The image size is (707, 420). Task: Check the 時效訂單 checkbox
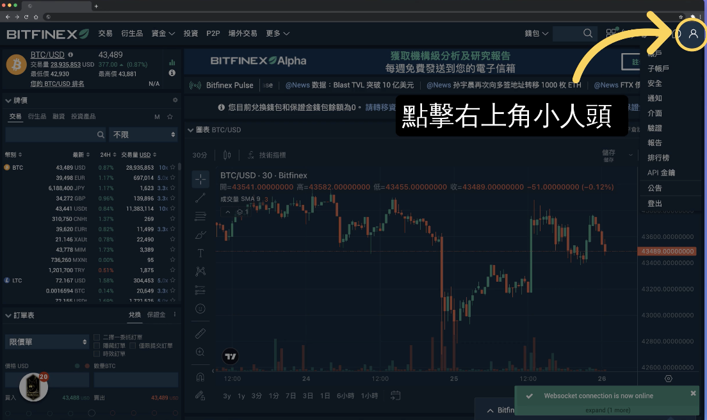click(97, 354)
